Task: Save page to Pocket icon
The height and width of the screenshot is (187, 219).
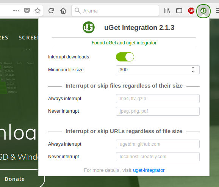Action: [27, 11]
